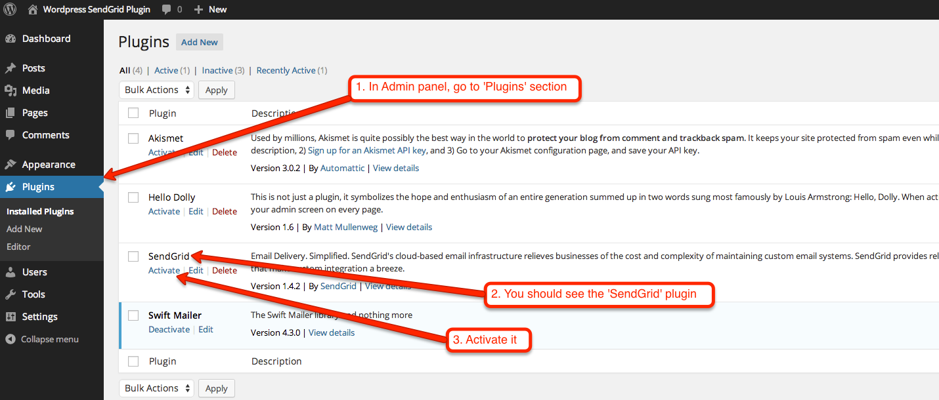The width and height of the screenshot is (939, 400).
Task: Select the Swift Mailer checkbox
Action: (133, 315)
